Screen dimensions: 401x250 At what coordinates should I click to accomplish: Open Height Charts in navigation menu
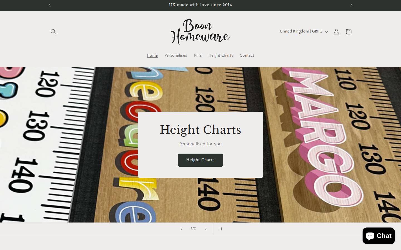tap(221, 56)
